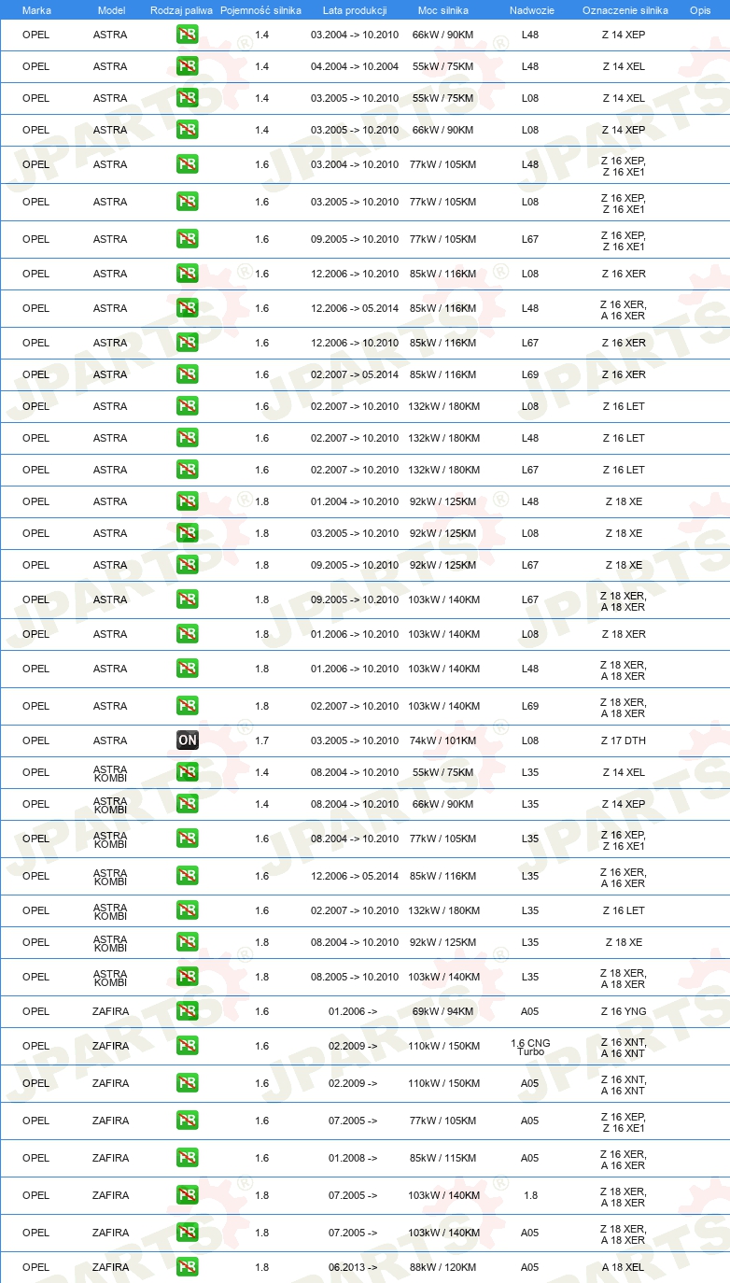730x1283 pixels.
Task: Select the 04.2004 -> 10.2004 date cell
Action: click(x=355, y=66)
